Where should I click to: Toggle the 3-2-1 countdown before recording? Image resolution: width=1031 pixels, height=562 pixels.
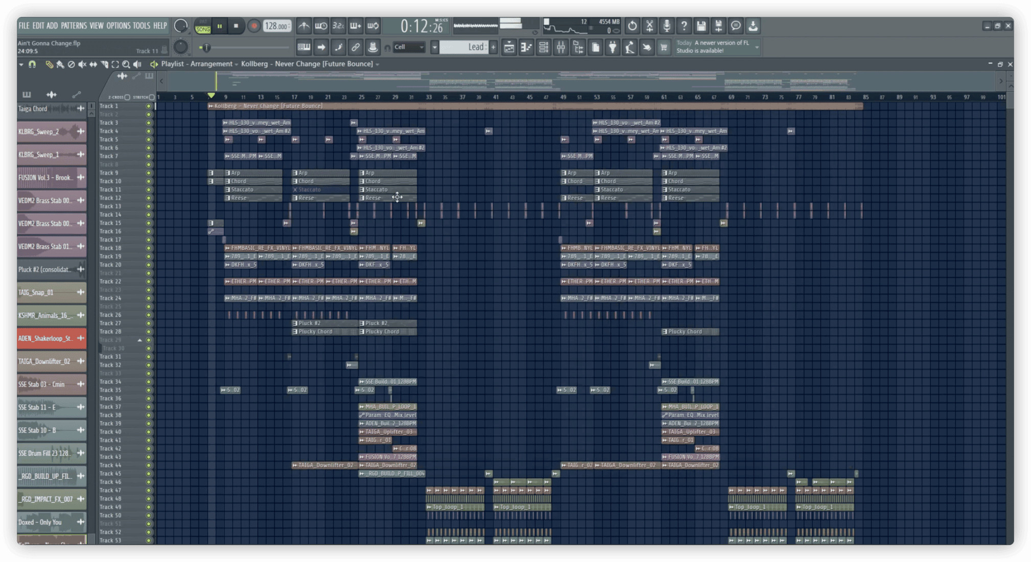338,26
